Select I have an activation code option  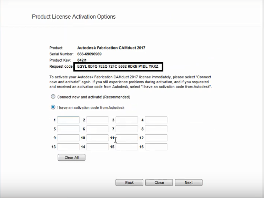point(53,107)
